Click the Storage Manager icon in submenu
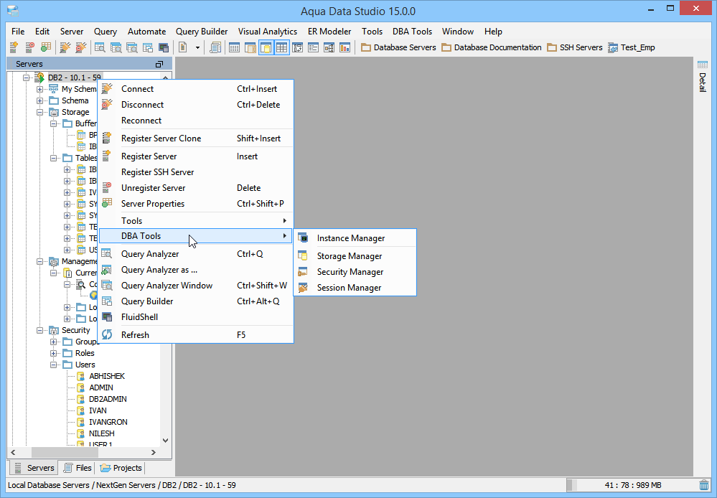The width and height of the screenshot is (717, 498). click(x=303, y=255)
